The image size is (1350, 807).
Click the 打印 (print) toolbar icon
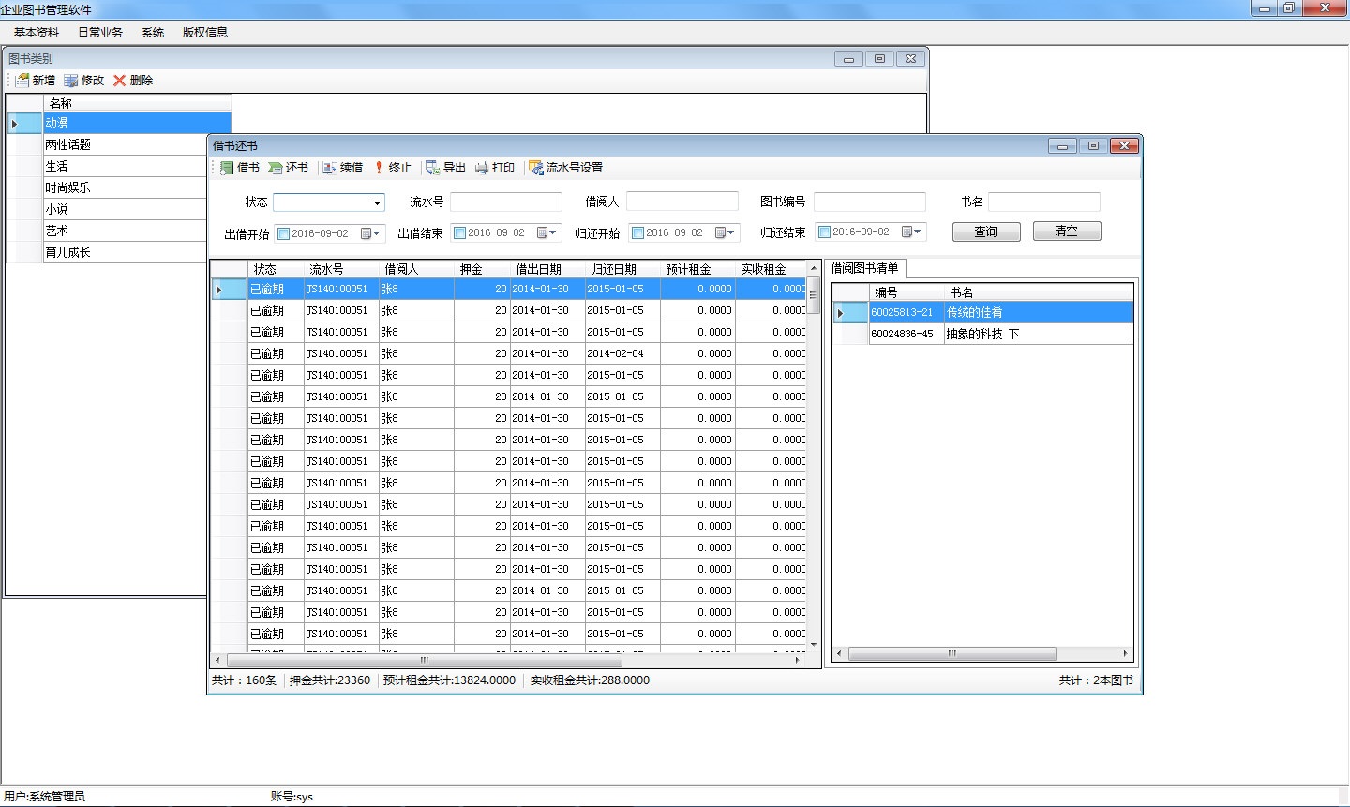[x=482, y=168]
